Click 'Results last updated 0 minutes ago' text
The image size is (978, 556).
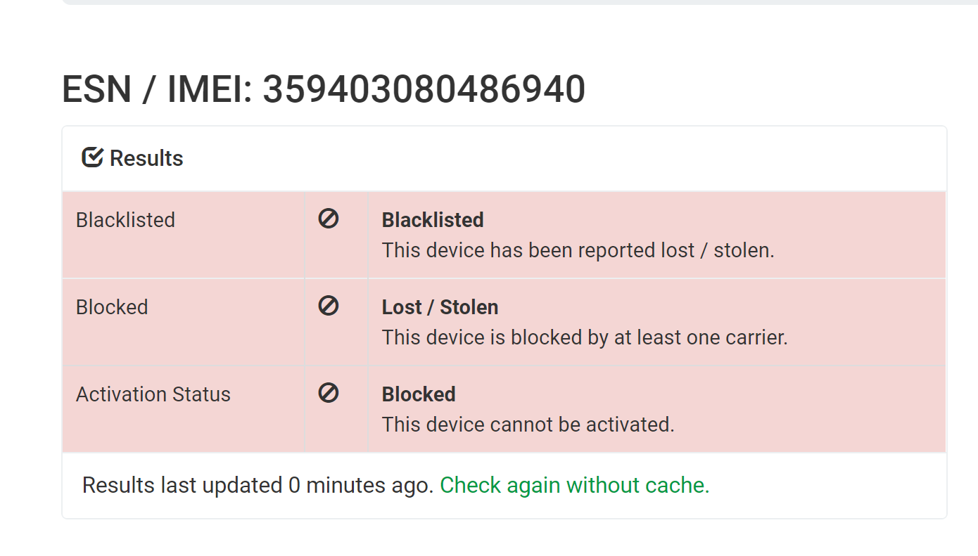click(258, 485)
